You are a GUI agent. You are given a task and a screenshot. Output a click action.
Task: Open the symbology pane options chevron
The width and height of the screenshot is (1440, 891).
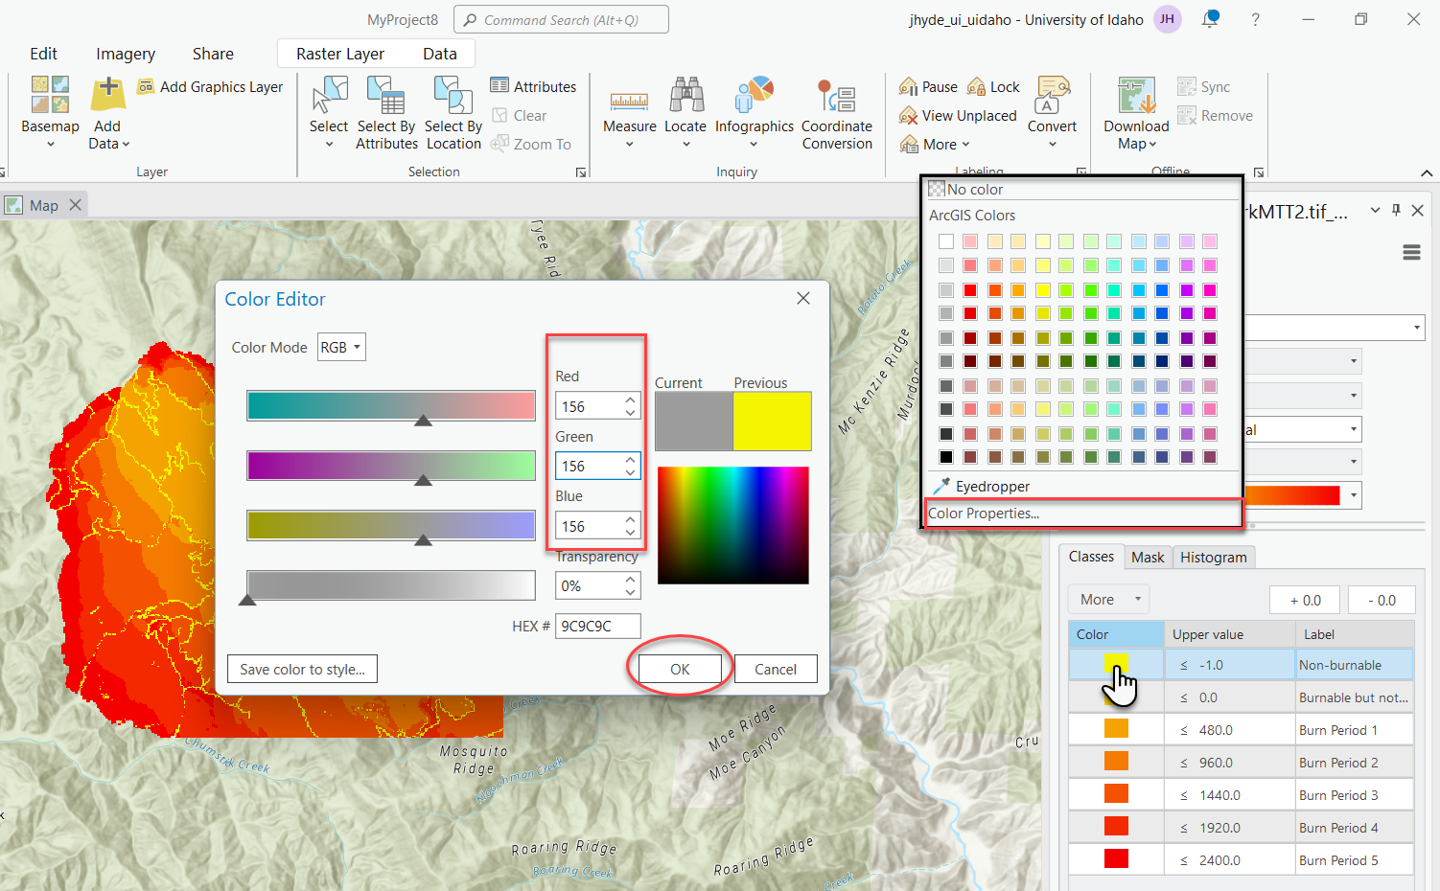(x=1376, y=210)
